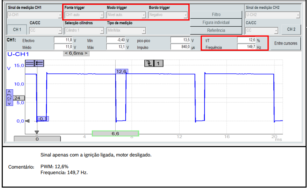Image resolution: width=308 pixels, height=189 pixels.
Task: Click the zero-level arrow marker on axis
Action: coord(28,121)
